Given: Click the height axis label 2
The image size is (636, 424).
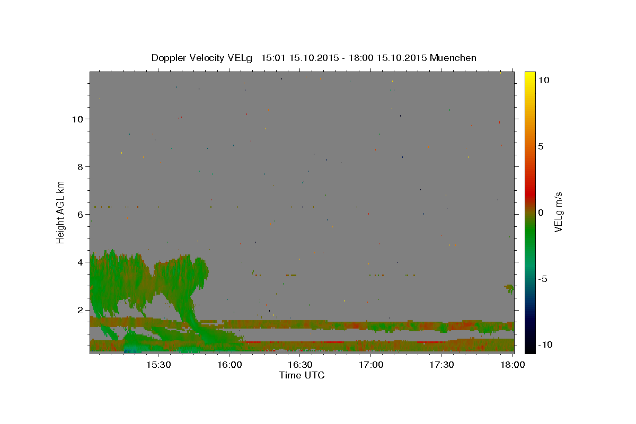Looking at the screenshot, I should pos(81,310).
